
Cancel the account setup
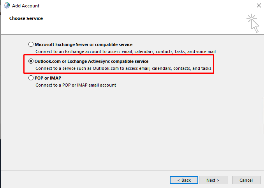[246, 180]
